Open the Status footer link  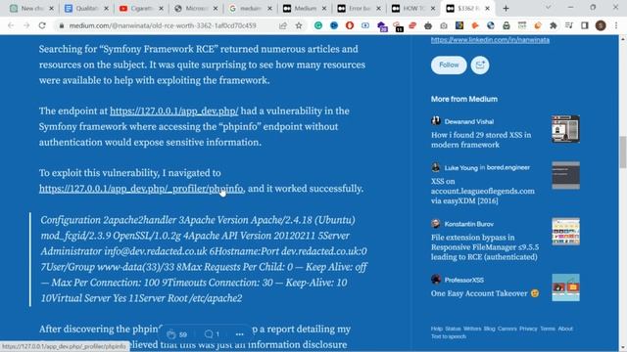[453, 329]
